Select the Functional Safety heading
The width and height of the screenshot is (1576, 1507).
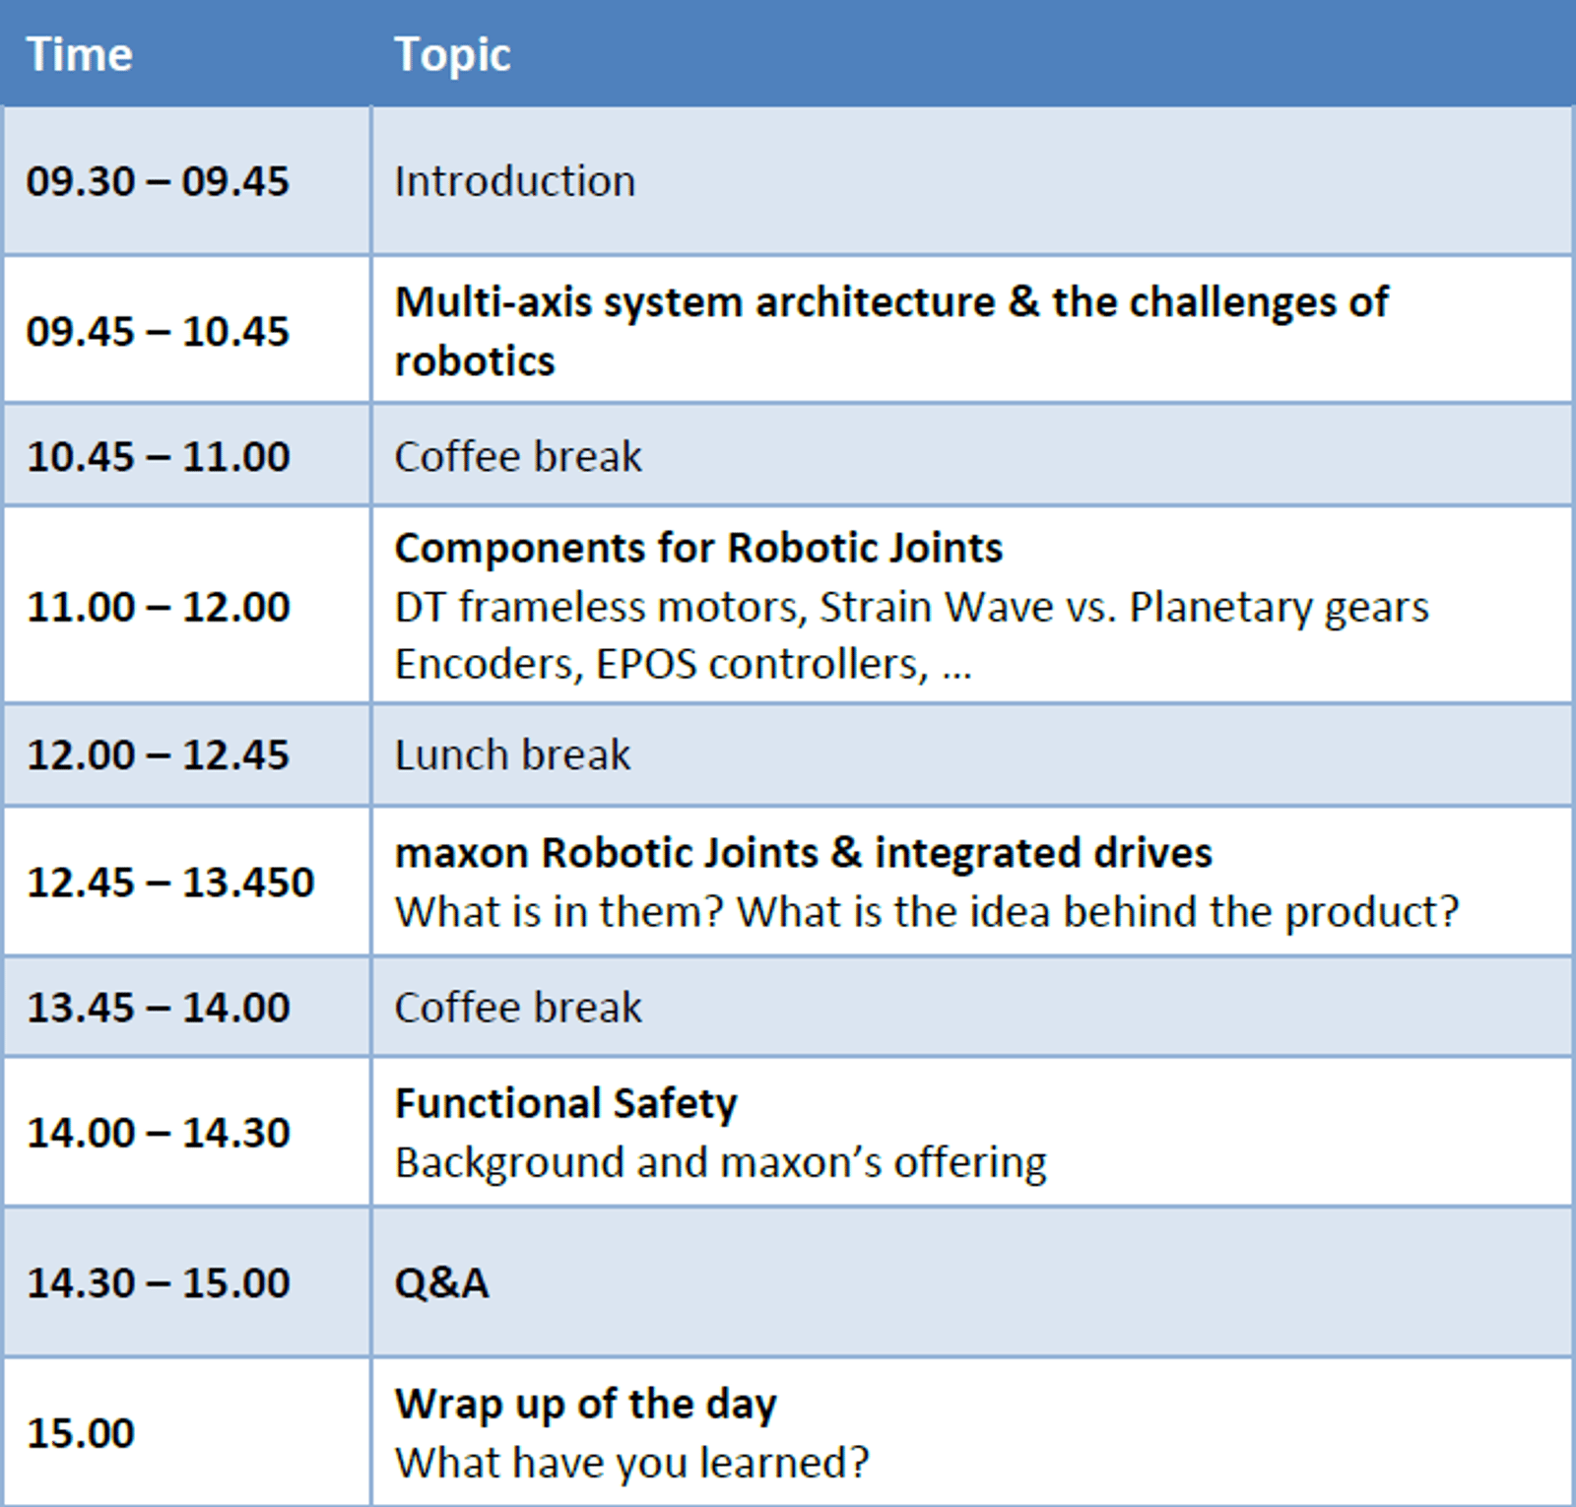(x=565, y=1103)
